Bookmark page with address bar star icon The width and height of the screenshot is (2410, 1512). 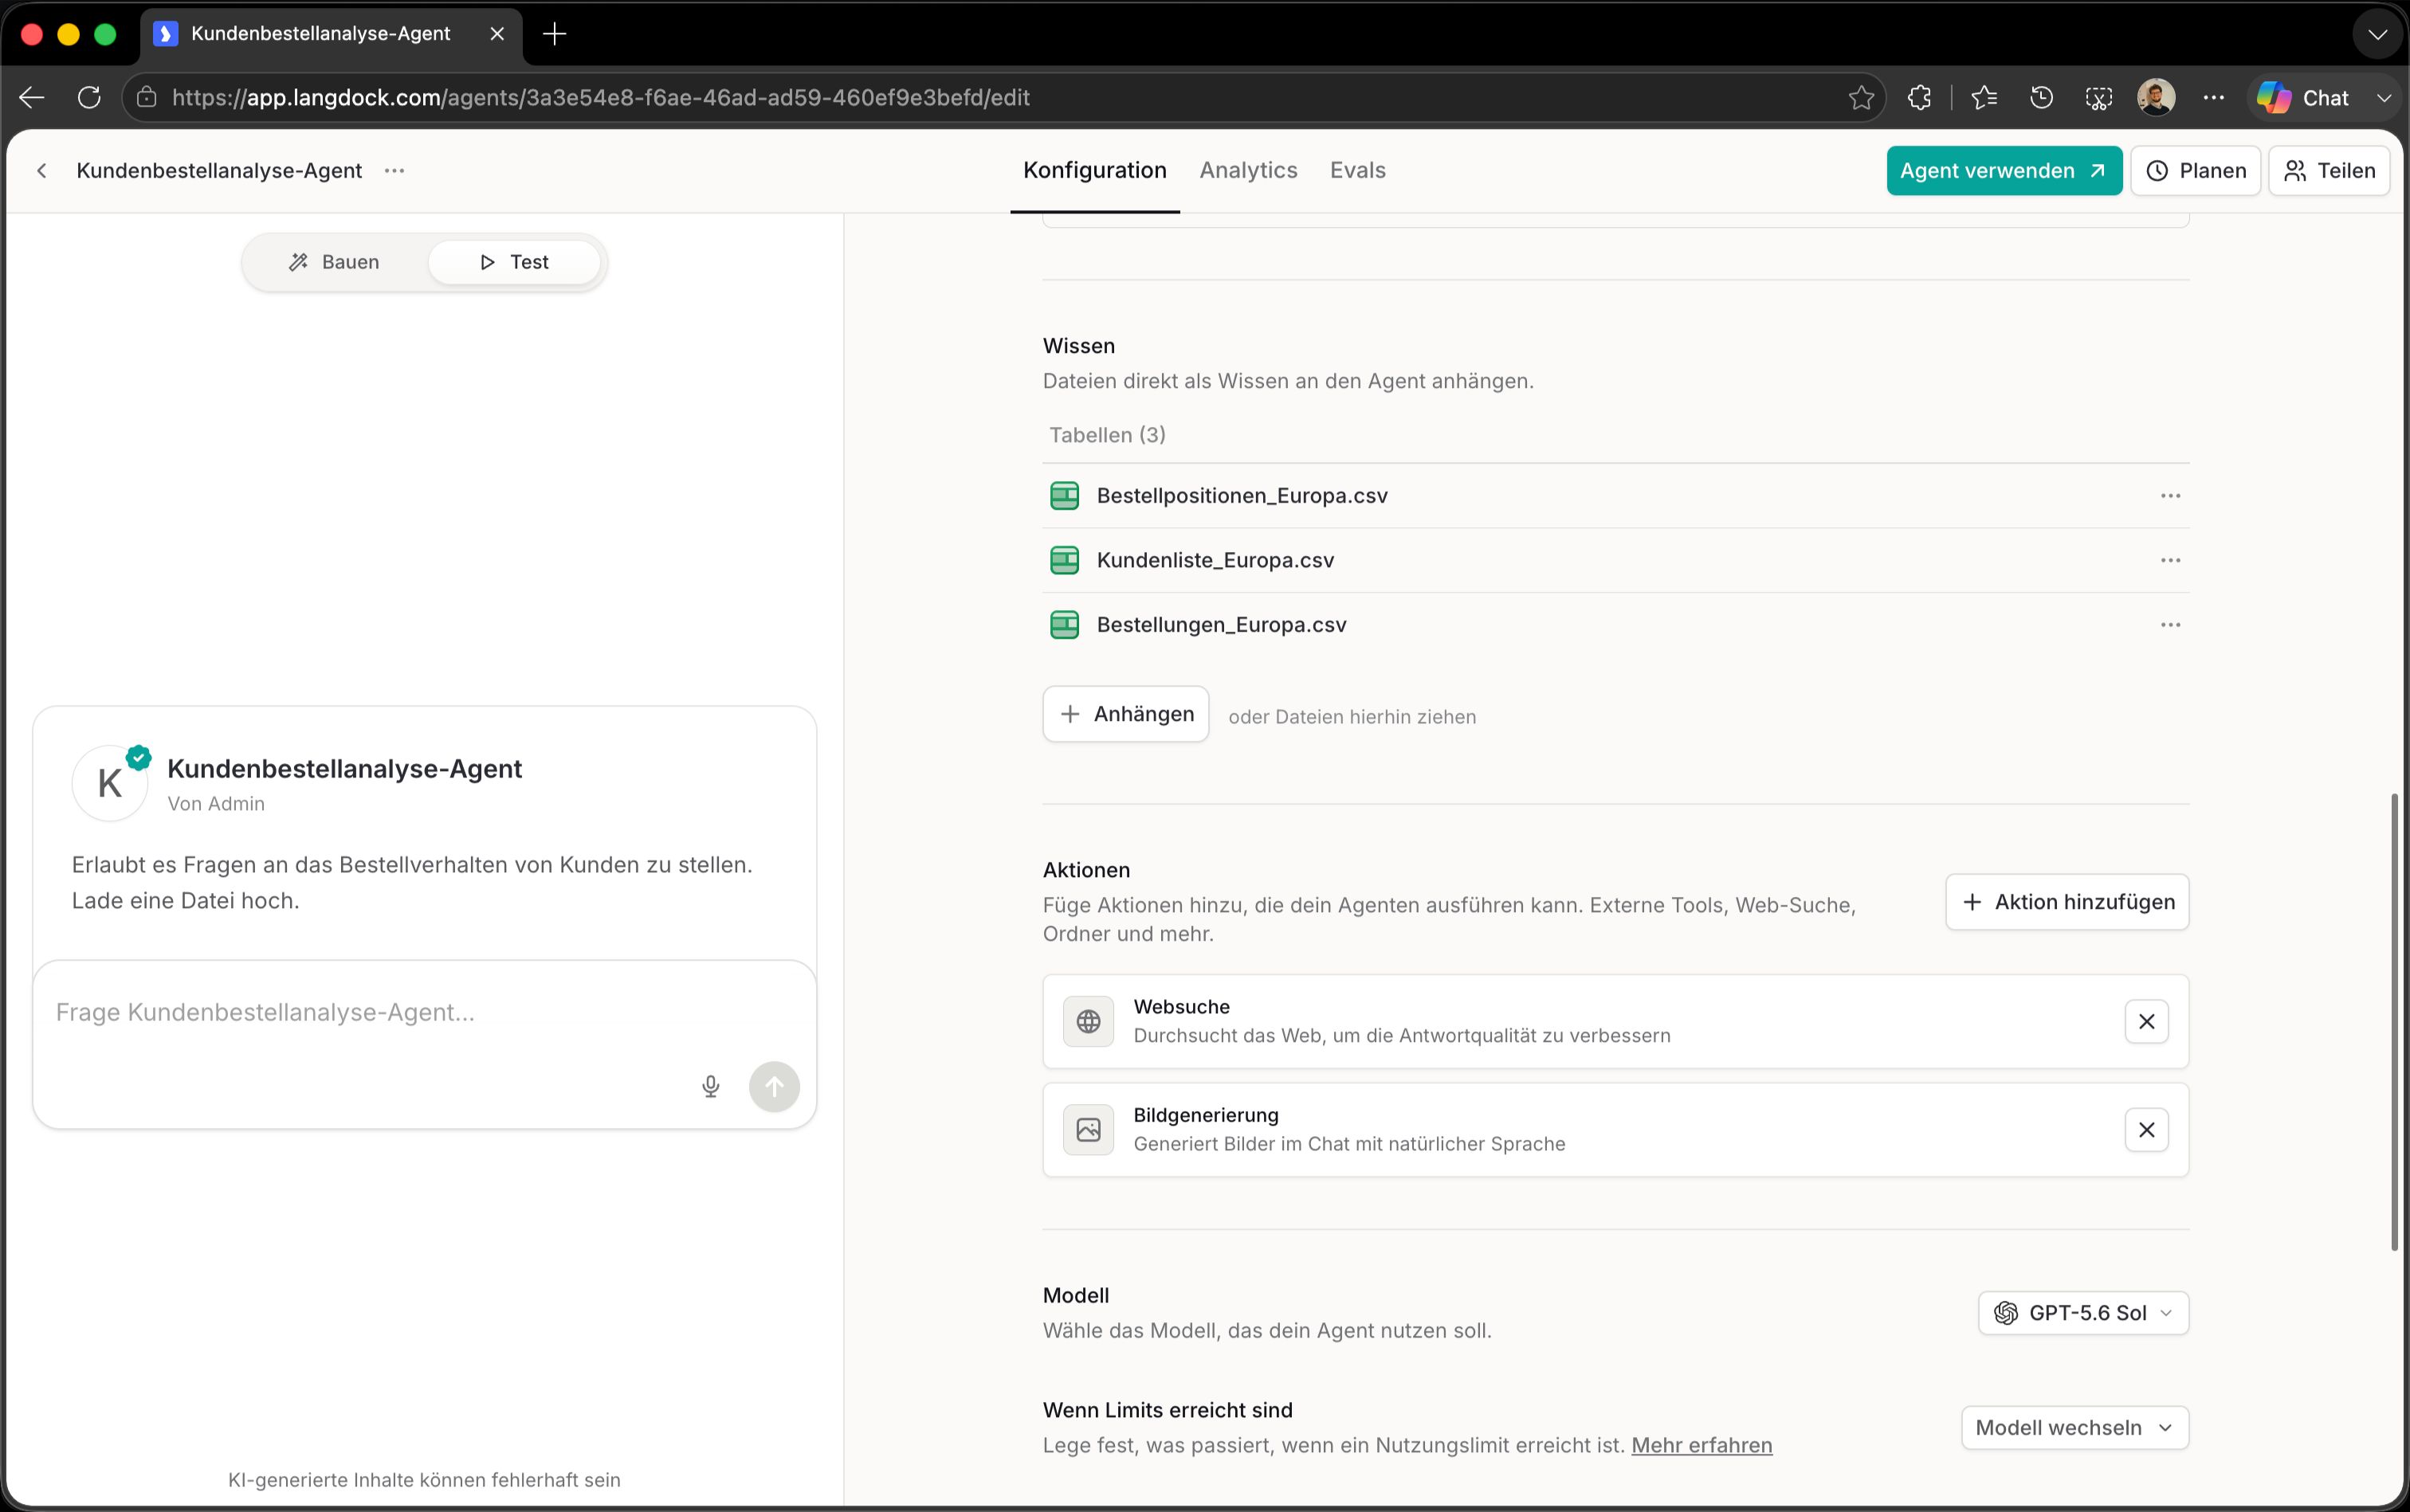(1861, 98)
